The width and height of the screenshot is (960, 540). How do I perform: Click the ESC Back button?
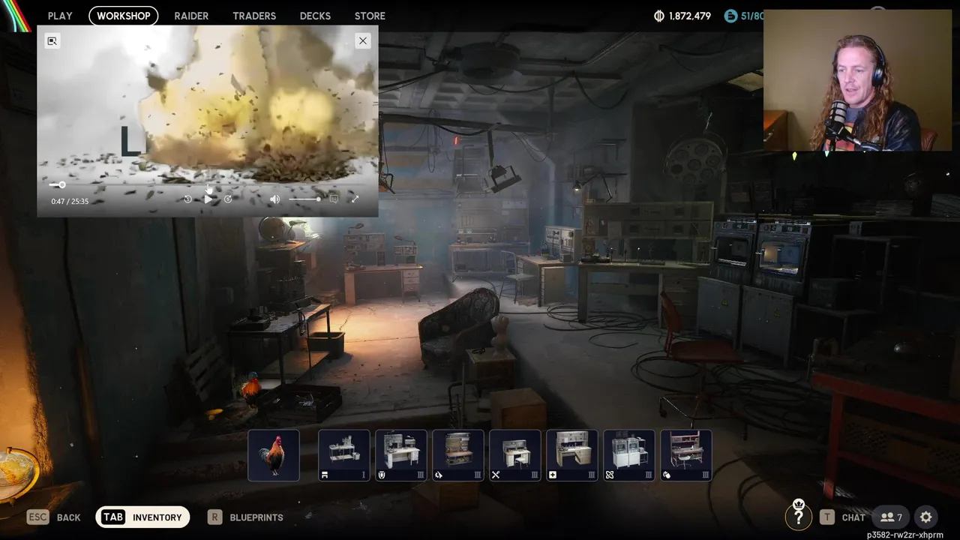coord(54,517)
